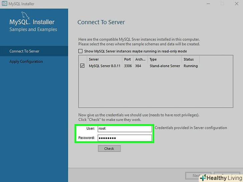This screenshot has width=243, height=182.
Task: Click the MySQL Installer title bar icon
Action: [x=4, y=4]
